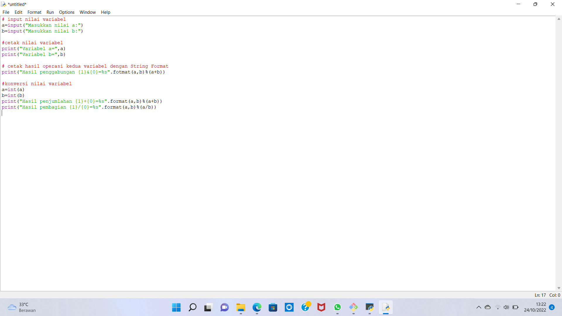The height and width of the screenshot is (316, 562).
Task: Open the Format menu
Action: coord(34,12)
